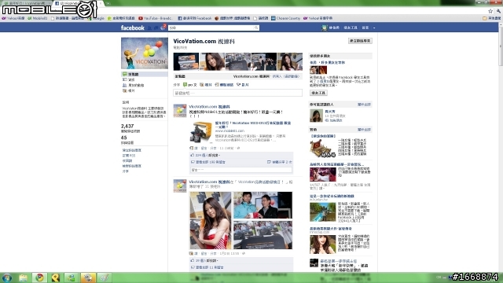
Task: Open the fourth sponsored ad portrait image
Action: [x=323, y=244]
